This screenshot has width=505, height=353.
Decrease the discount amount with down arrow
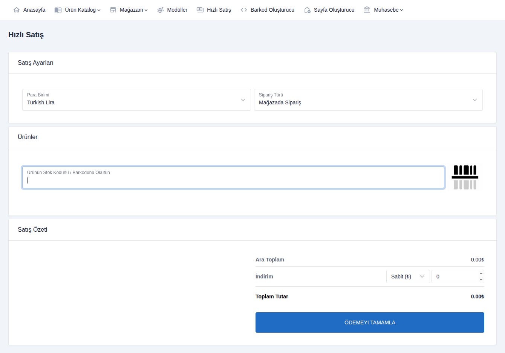coord(481,280)
